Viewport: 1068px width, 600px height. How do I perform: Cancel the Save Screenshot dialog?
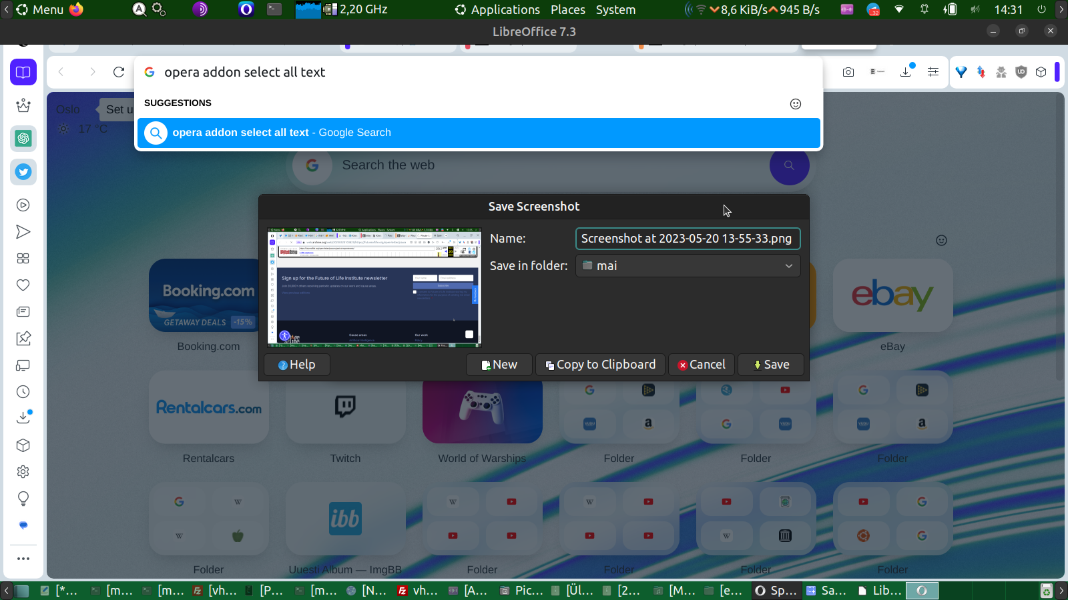[702, 365]
